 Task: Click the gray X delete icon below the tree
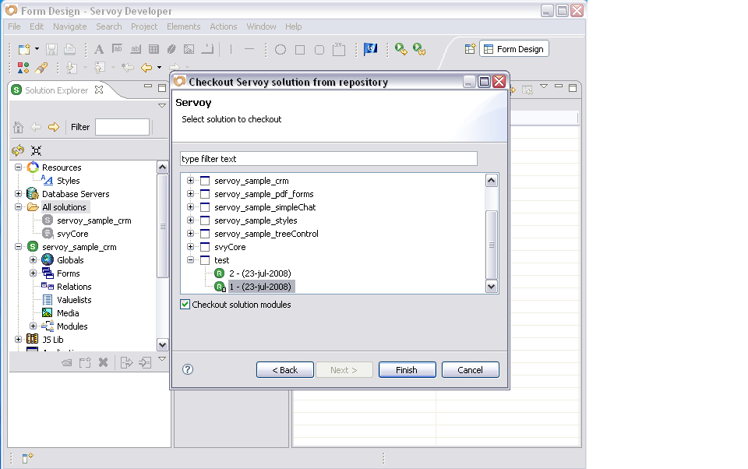[x=103, y=362]
